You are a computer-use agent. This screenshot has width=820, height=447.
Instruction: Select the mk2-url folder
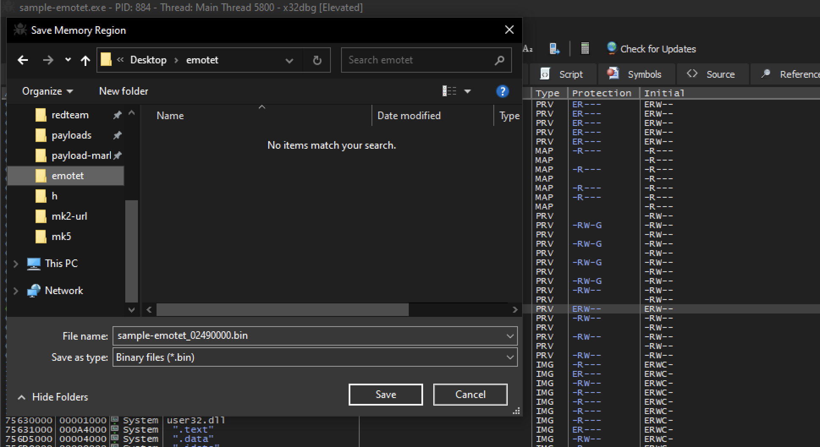point(69,216)
